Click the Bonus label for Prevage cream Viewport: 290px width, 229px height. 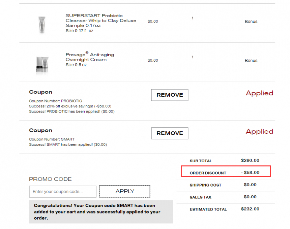coord(251,60)
